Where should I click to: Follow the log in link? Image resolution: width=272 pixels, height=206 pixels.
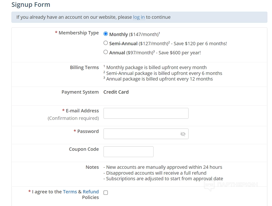pyautogui.click(x=139, y=17)
